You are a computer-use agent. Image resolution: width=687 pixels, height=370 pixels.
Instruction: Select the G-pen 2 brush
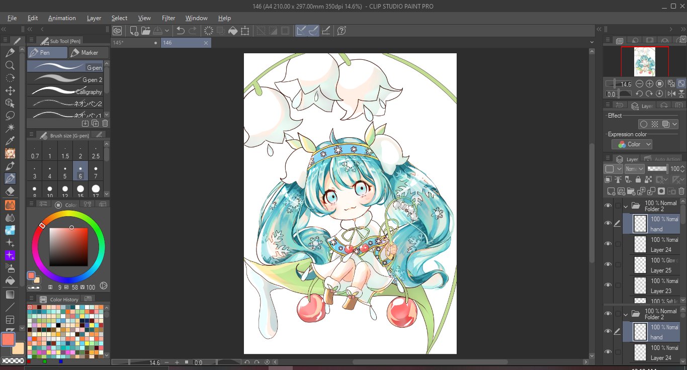click(65, 79)
